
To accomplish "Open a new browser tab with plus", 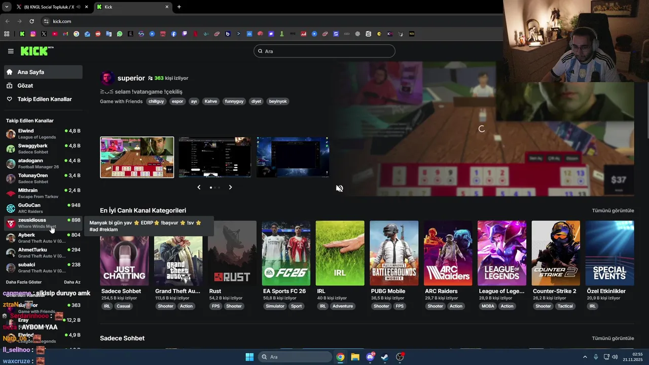I will click(179, 7).
